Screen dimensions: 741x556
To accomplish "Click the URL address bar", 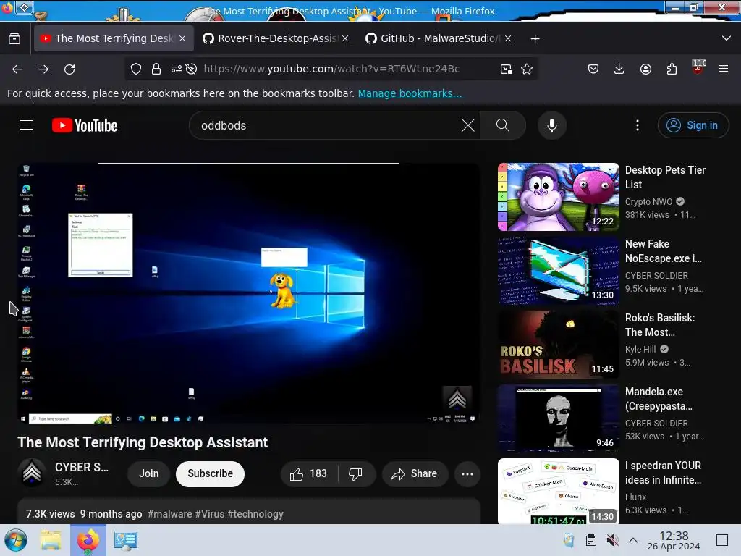I will tap(331, 69).
